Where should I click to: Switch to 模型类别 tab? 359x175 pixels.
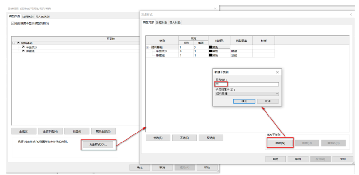tap(15, 17)
